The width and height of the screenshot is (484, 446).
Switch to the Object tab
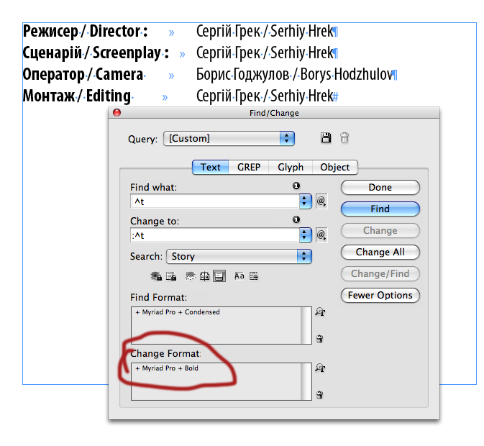tap(335, 168)
